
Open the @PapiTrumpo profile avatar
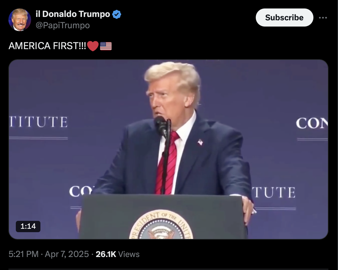[x=19, y=20]
